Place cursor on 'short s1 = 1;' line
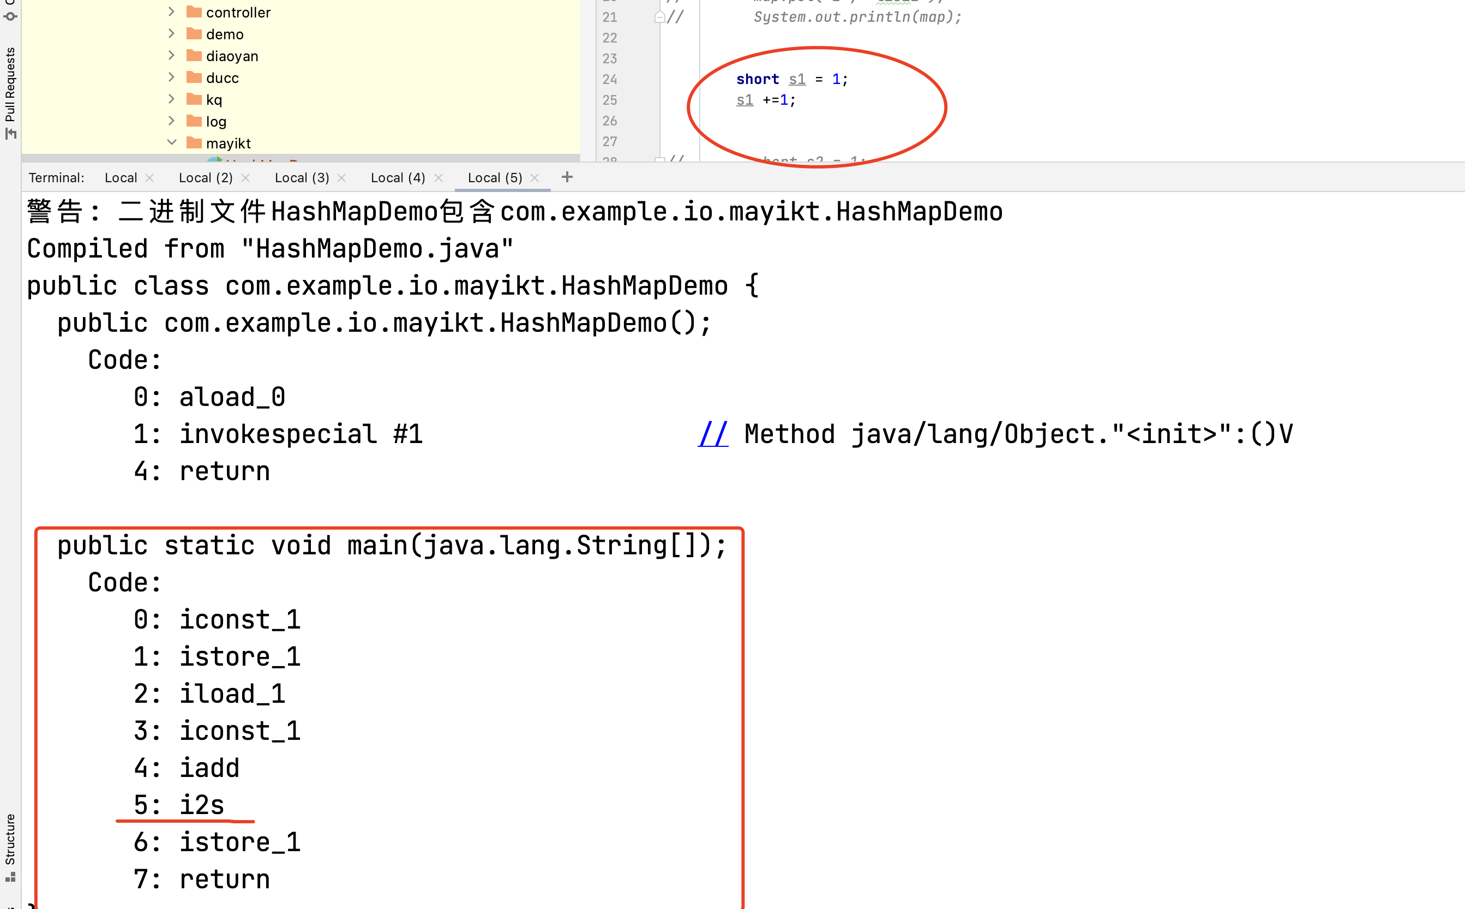Viewport: 1465px width, 909px height. pos(792,79)
